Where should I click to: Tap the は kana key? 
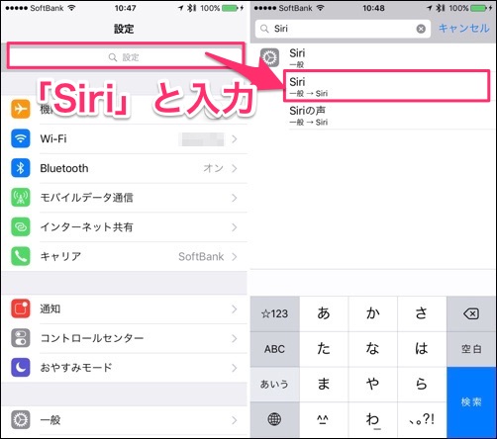point(422,349)
